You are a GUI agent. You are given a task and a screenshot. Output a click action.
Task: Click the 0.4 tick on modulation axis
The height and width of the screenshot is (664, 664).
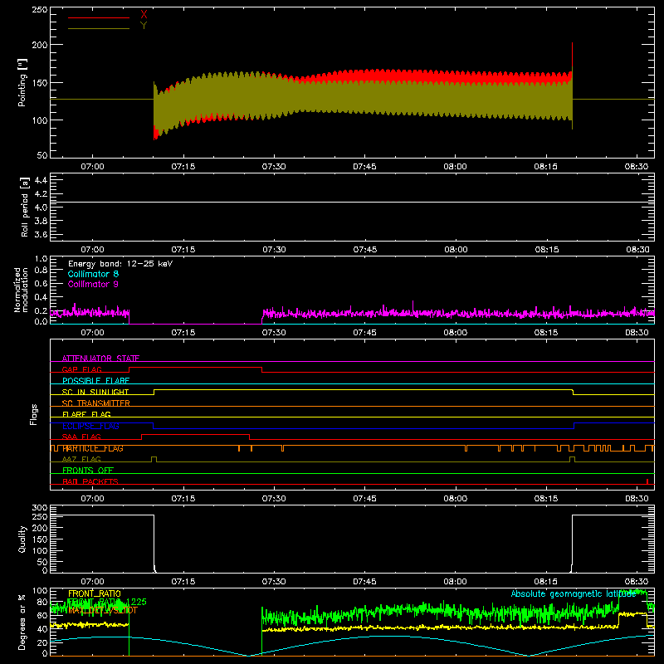(x=41, y=297)
